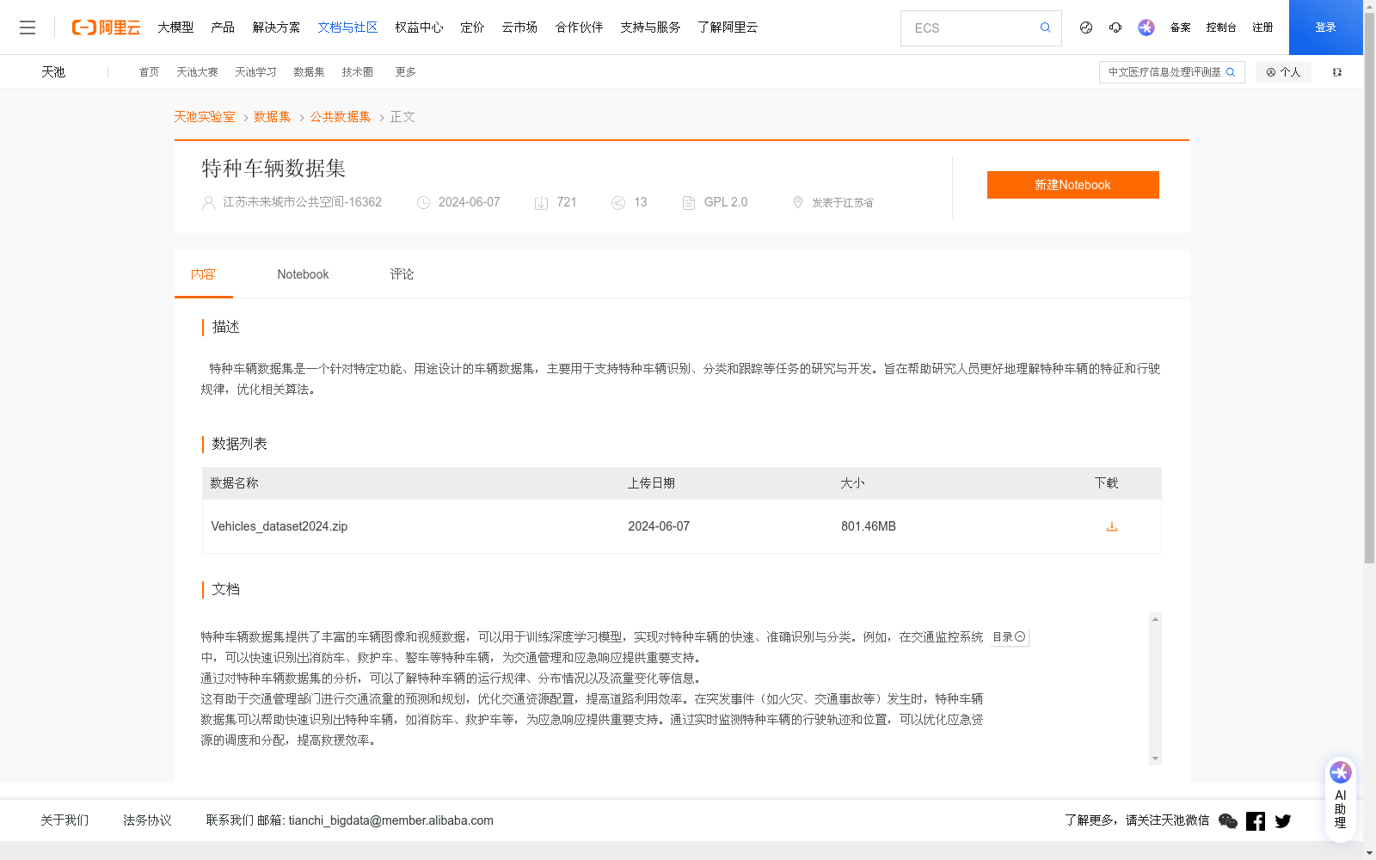Image resolution: width=1376 pixels, height=860 pixels.
Task: Click the tianchi_bigdata@member.alibaba.com email
Action: (390, 820)
